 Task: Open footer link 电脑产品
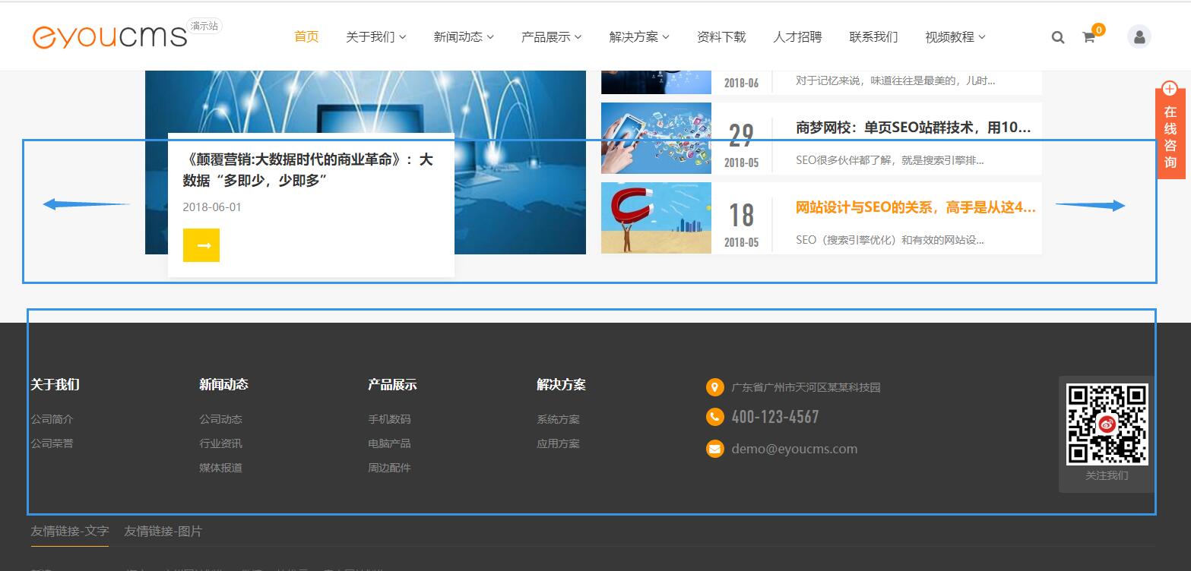point(390,443)
